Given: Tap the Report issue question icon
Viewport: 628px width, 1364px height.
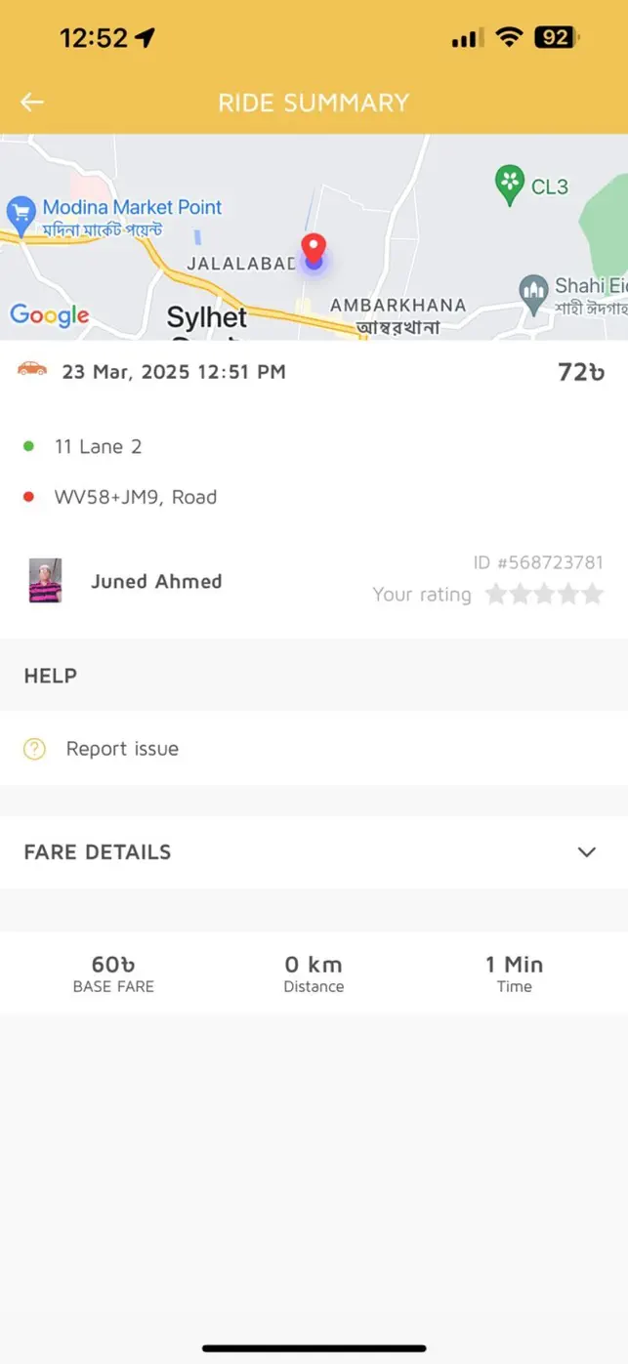Looking at the screenshot, I should (34, 749).
